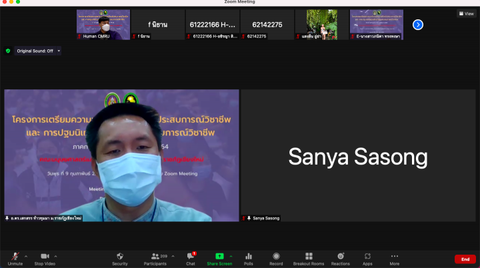Expand audio options arrow beside Unmute
The width and height of the screenshot is (480, 268).
tap(26, 255)
